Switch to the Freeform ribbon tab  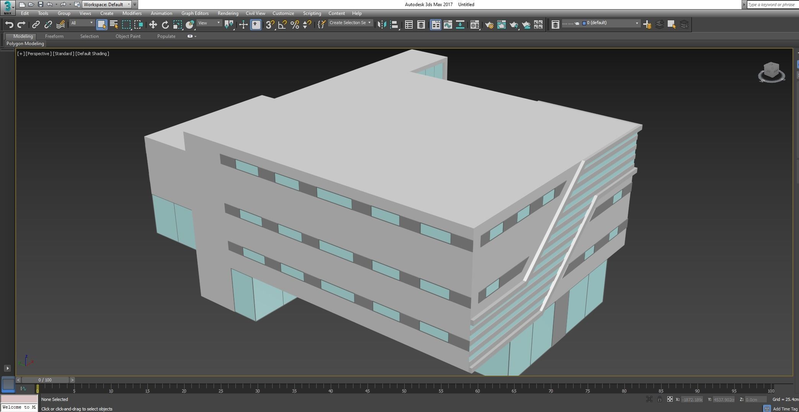(x=54, y=36)
